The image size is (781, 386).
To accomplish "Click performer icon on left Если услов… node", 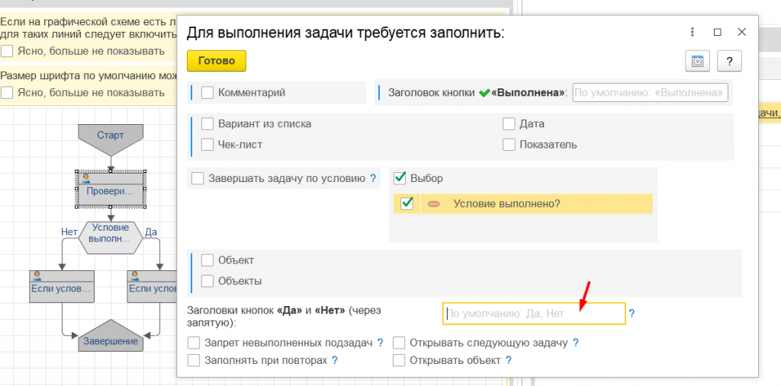I will tap(37, 275).
